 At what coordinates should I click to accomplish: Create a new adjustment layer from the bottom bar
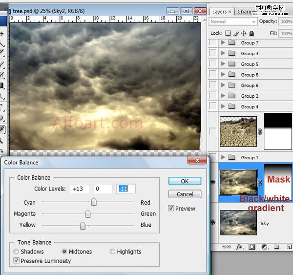click(x=264, y=247)
